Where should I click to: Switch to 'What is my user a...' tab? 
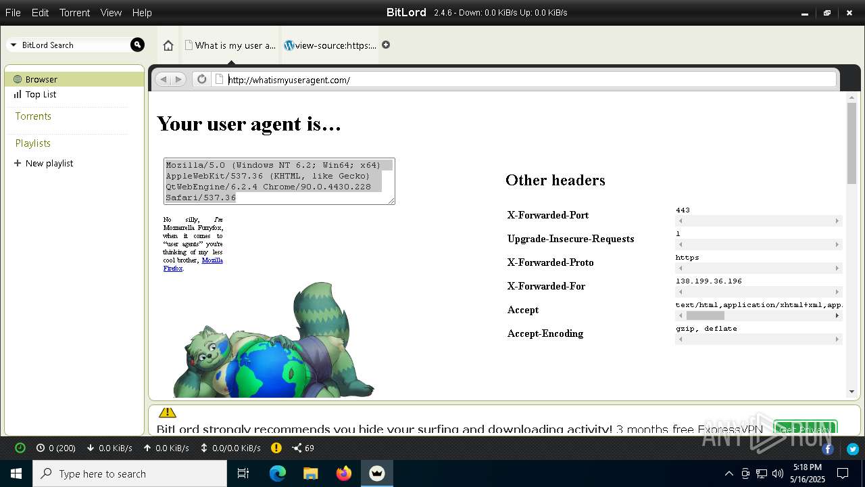(x=230, y=45)
